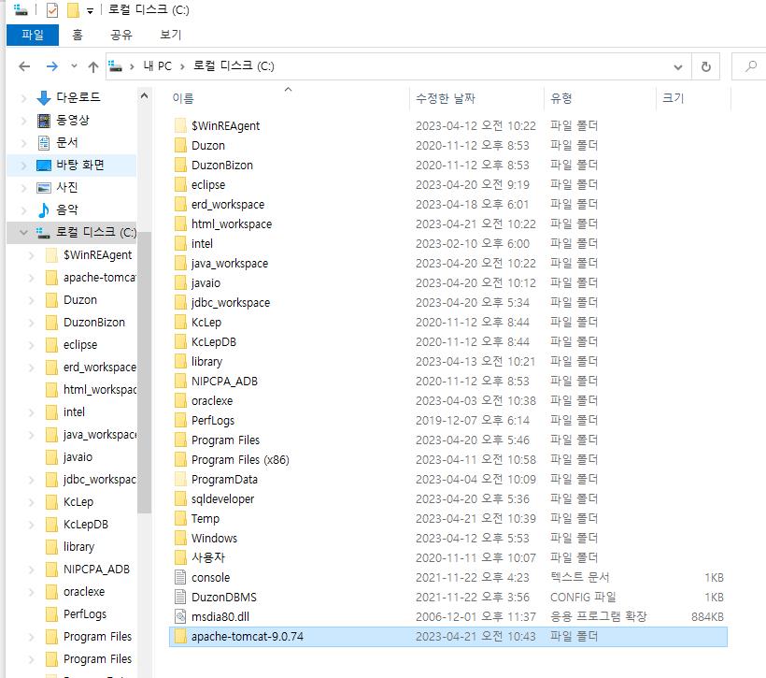
Task: Select DuzonDBMS config file icon
Action: click(x=180, y=597)
